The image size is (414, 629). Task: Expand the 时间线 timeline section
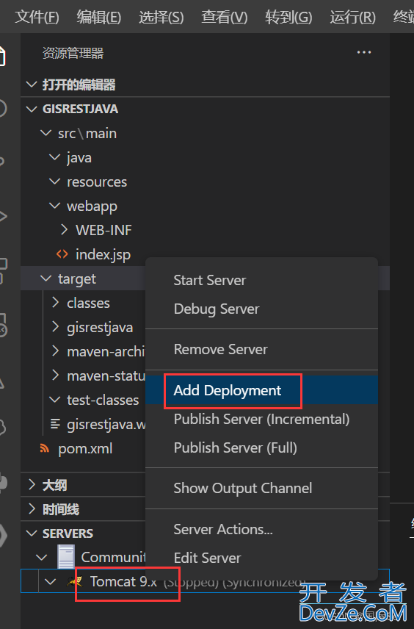click(32, 509)
